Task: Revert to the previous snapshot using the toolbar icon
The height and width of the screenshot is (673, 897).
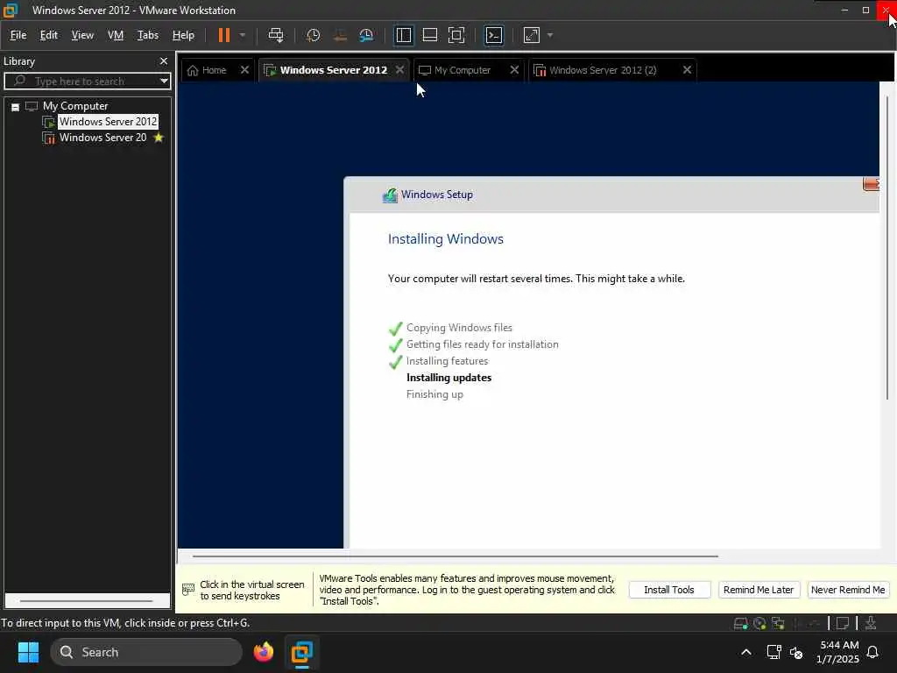Action: pos(340,35)
